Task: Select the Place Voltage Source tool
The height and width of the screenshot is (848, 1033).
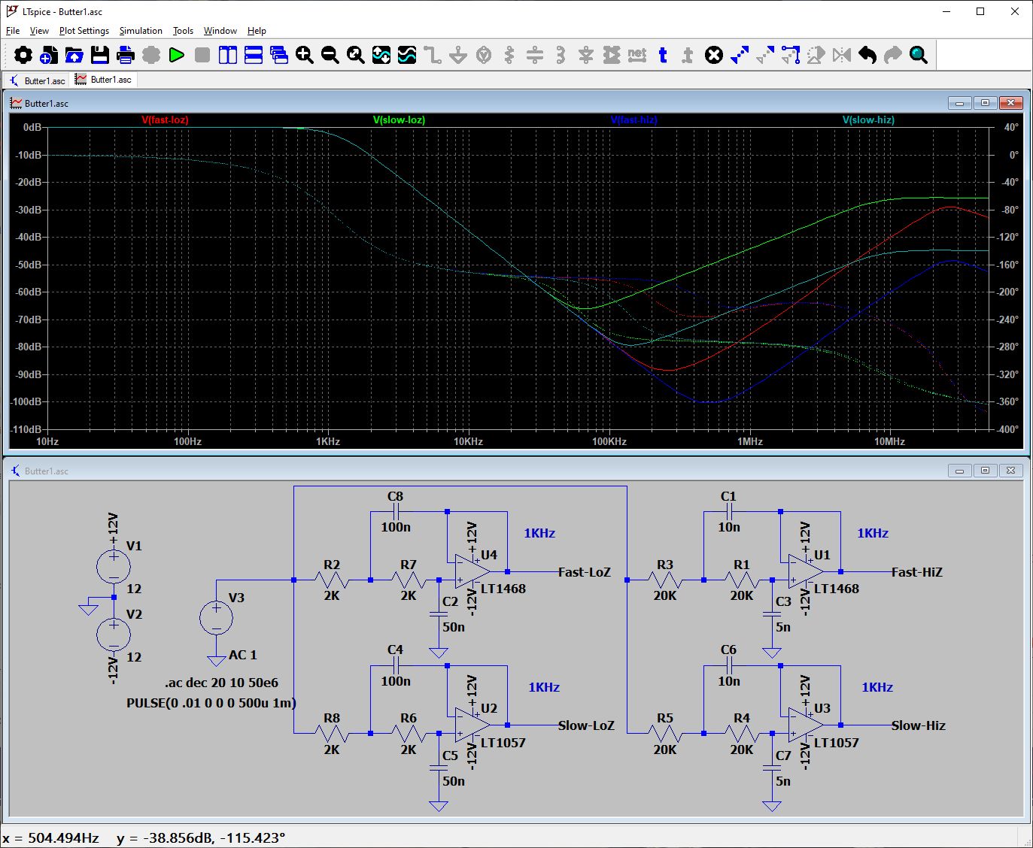Action: pos(484,55)
